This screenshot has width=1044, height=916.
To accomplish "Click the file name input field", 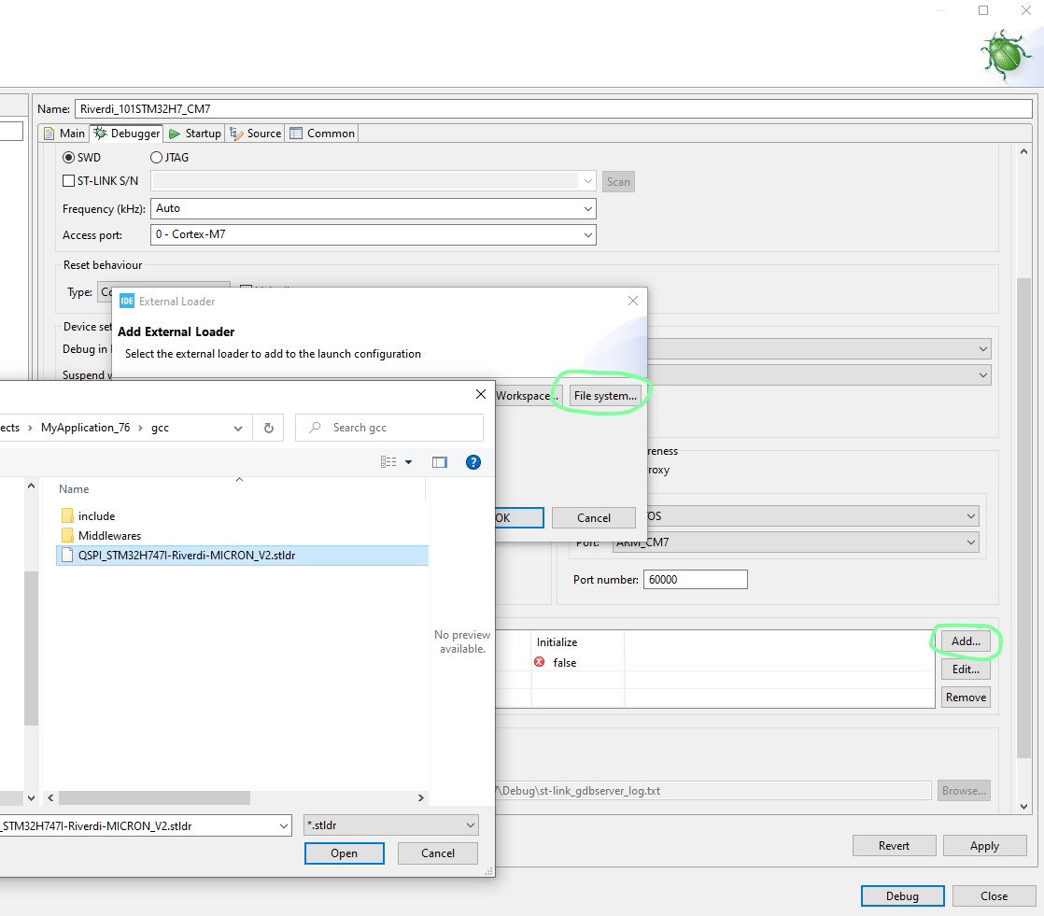I will (x=138, y=826).
